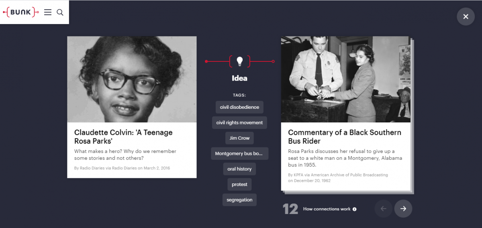Select the oral history tag
Viewport: 482px width, 228px height.
pos(239,169)
